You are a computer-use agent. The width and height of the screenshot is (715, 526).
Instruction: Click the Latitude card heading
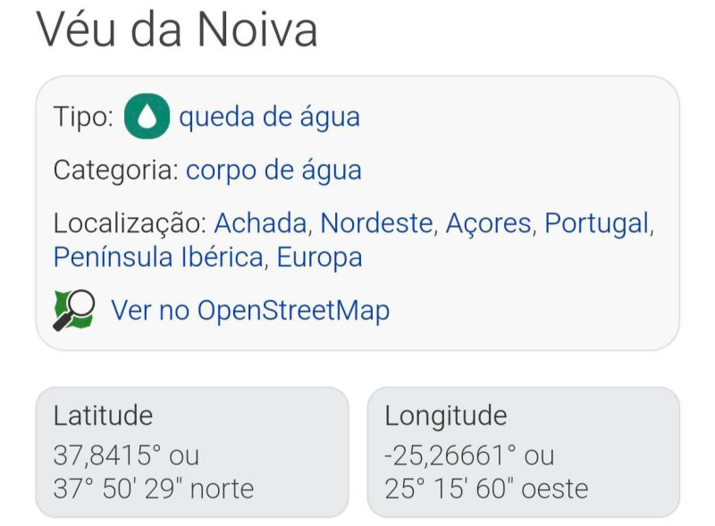tap(103, 416)
